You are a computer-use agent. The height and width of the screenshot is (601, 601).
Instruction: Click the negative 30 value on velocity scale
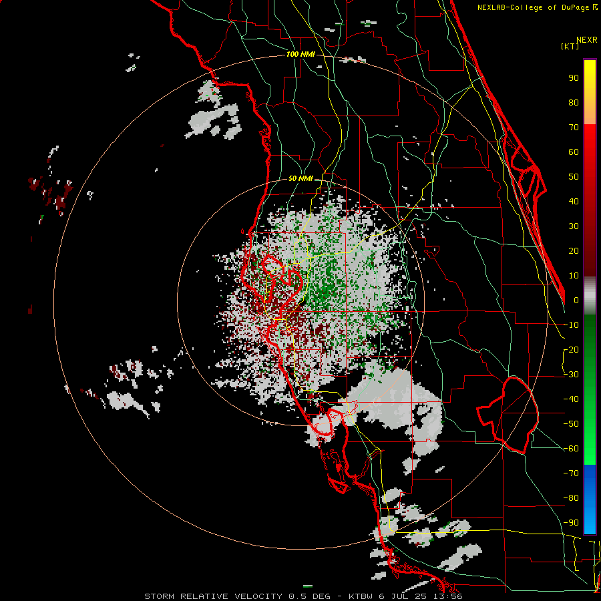tap(571, 375)
